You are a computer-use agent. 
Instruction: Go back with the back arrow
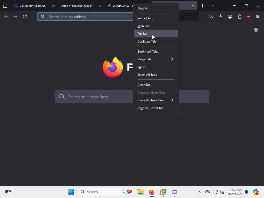[6, 16]
